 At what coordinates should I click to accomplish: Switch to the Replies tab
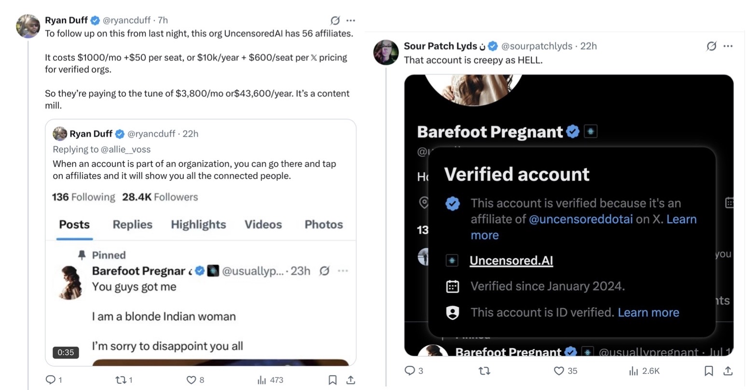pos(132,225)
